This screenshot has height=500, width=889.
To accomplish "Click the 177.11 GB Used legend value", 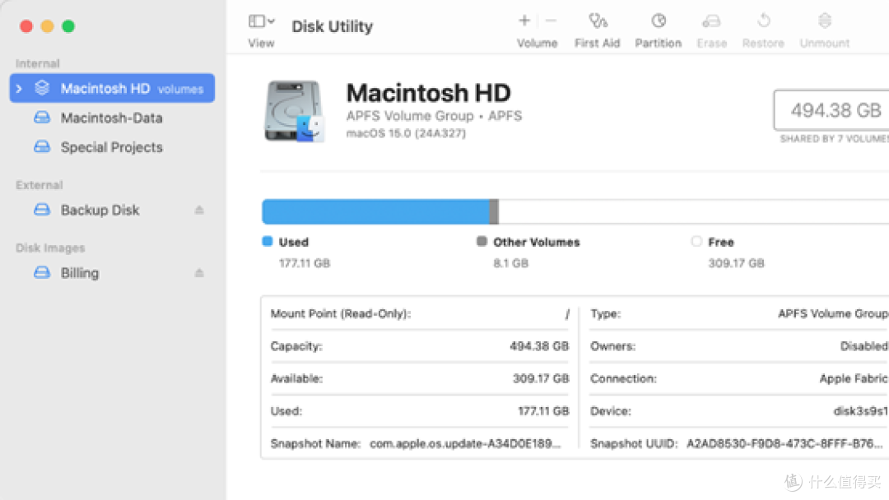I will pyautogui.click(x=305, y=263).
